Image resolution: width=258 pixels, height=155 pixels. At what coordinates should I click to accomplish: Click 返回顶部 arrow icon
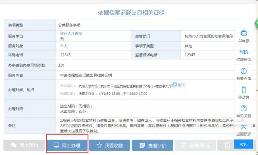pos(244,127)
